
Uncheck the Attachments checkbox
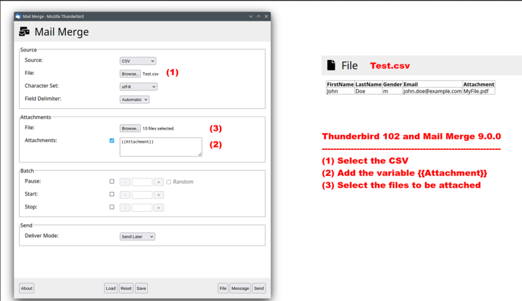pyautogui.click(x=112, y=141)
